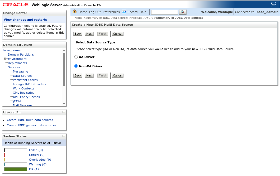
Task: Collapse the System Status panel
Action: point(63,136)
